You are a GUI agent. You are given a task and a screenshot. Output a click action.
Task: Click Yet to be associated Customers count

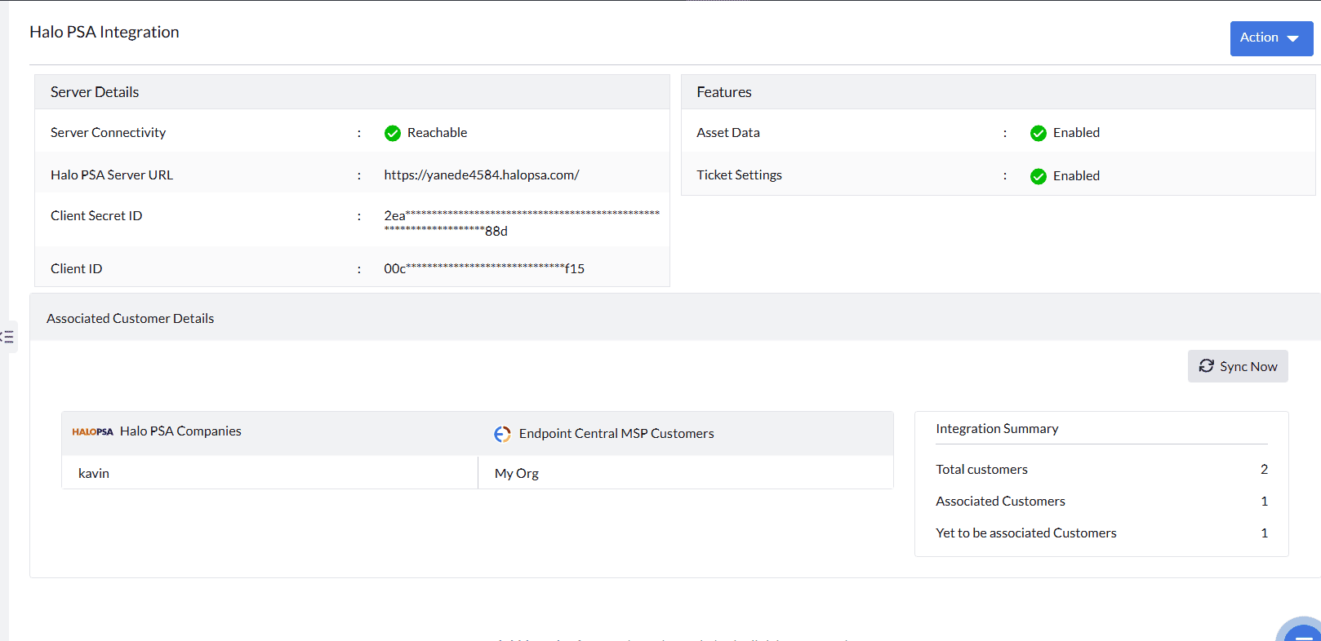[x=1264, y=533]
